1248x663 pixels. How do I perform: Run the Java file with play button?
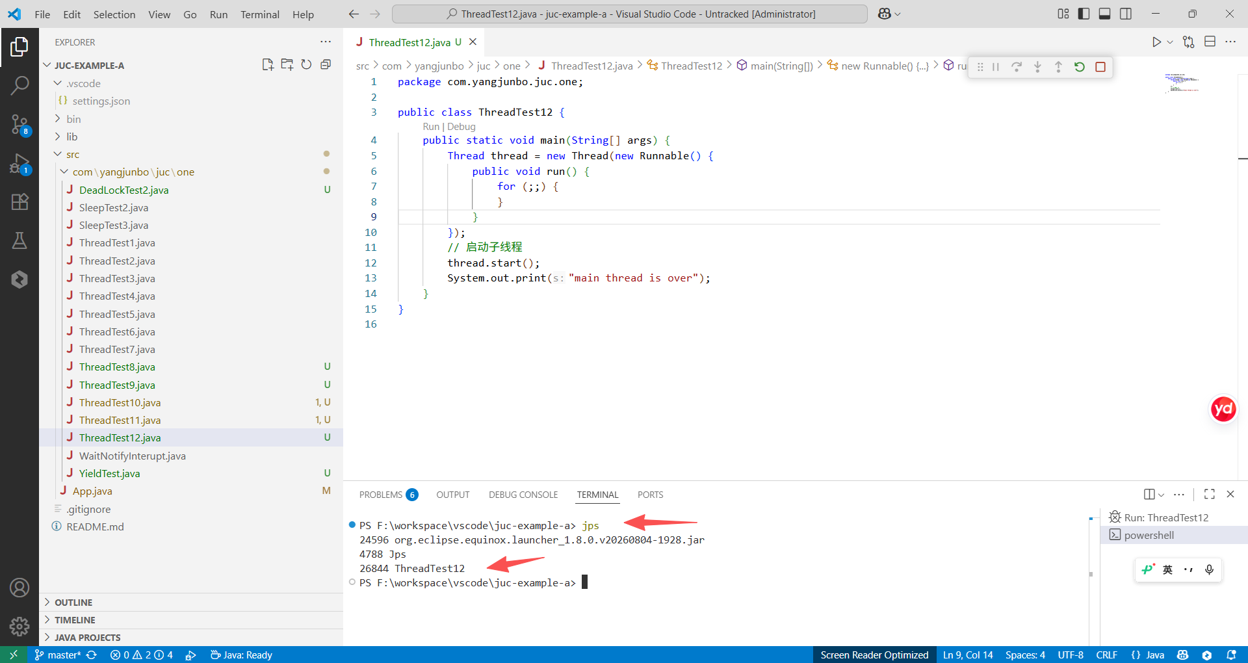(1156, 42)
